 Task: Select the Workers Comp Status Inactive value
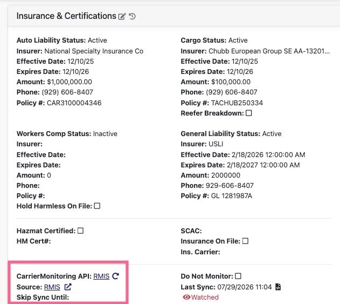(x=105, y=133)
